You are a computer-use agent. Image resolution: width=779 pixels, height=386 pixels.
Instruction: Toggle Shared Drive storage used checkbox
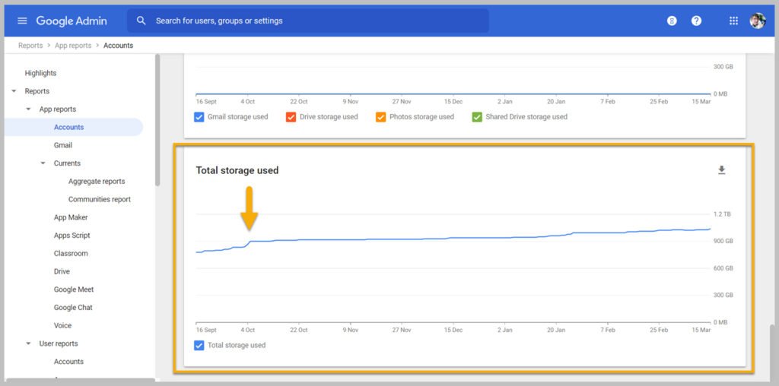click(477, 117)
